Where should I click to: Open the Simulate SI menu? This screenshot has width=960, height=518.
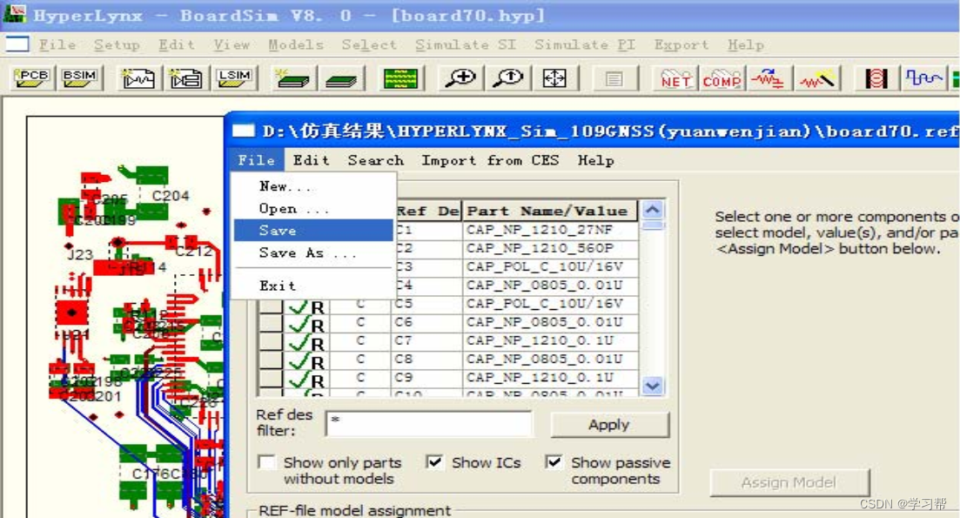click(x=466, y=44)
